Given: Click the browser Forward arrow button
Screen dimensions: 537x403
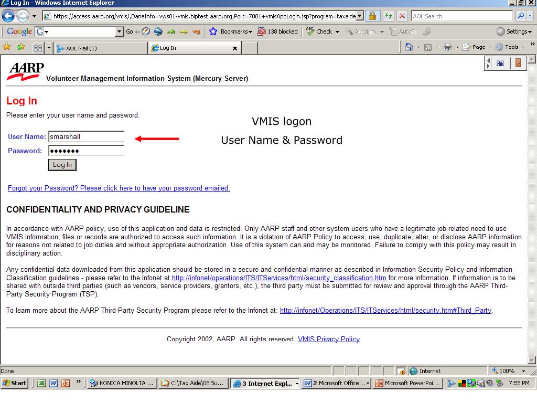Looking at the screenshot, I should pyautogui.click(x=23, y=16).
